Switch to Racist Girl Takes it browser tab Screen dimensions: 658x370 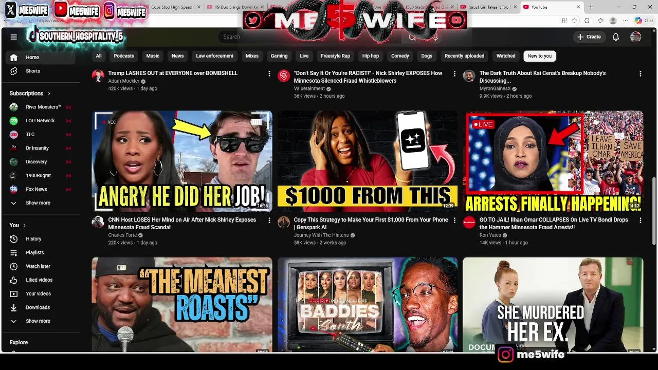[488, 7]
